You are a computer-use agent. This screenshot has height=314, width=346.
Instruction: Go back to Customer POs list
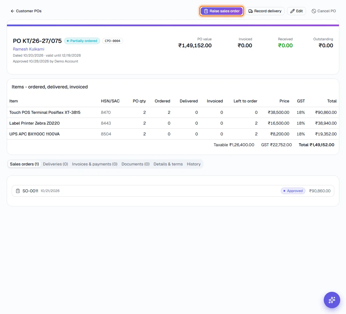(26, 11)
